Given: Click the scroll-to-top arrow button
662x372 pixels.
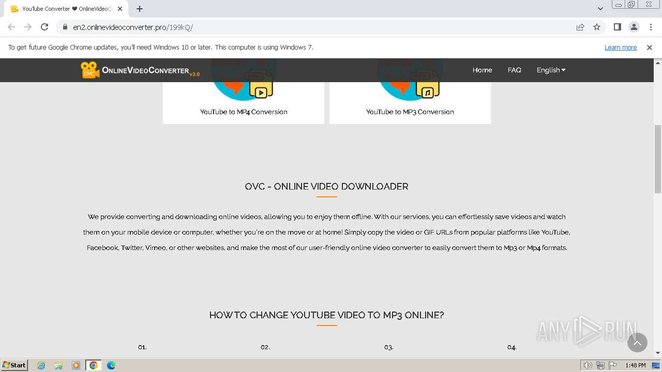Looking at the screenshot, I should (637, 342).
